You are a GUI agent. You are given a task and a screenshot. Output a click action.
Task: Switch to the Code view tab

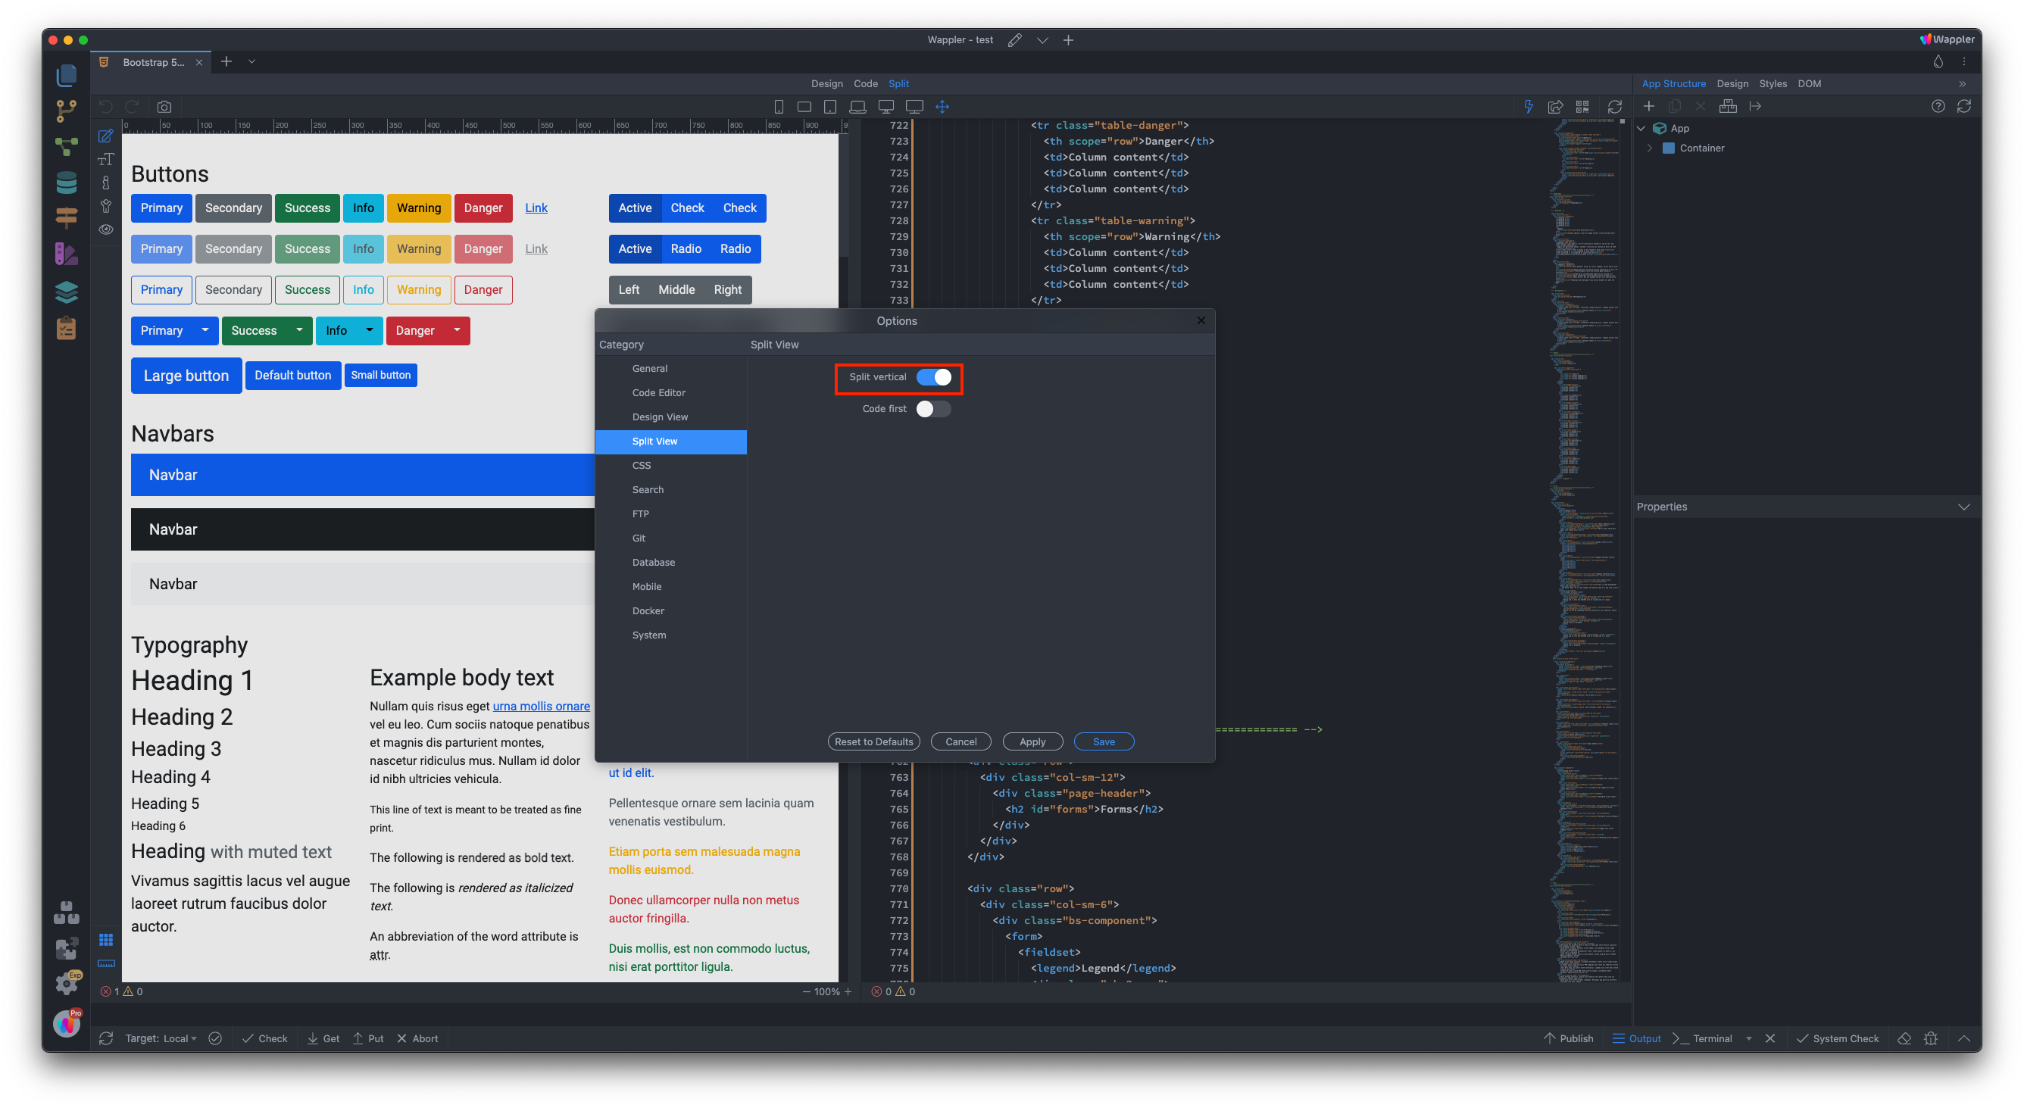tap(865, 83)
